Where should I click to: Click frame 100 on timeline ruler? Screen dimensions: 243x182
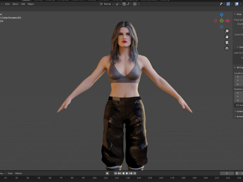(95, 178)
